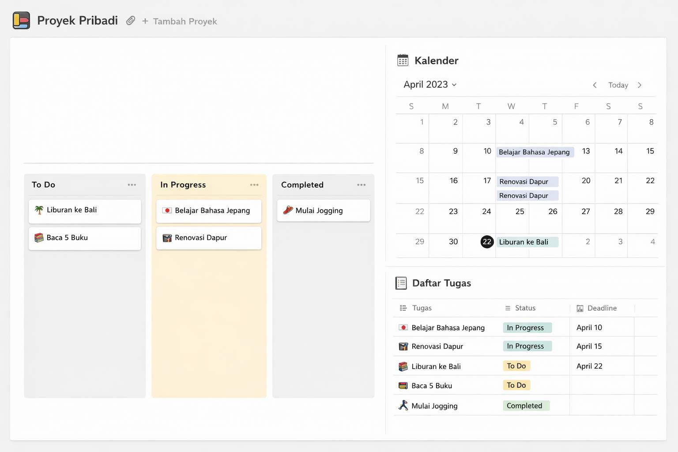This screenshot has height=452, width=678.
Task: Click the Tugas column header
Action: 422,308
